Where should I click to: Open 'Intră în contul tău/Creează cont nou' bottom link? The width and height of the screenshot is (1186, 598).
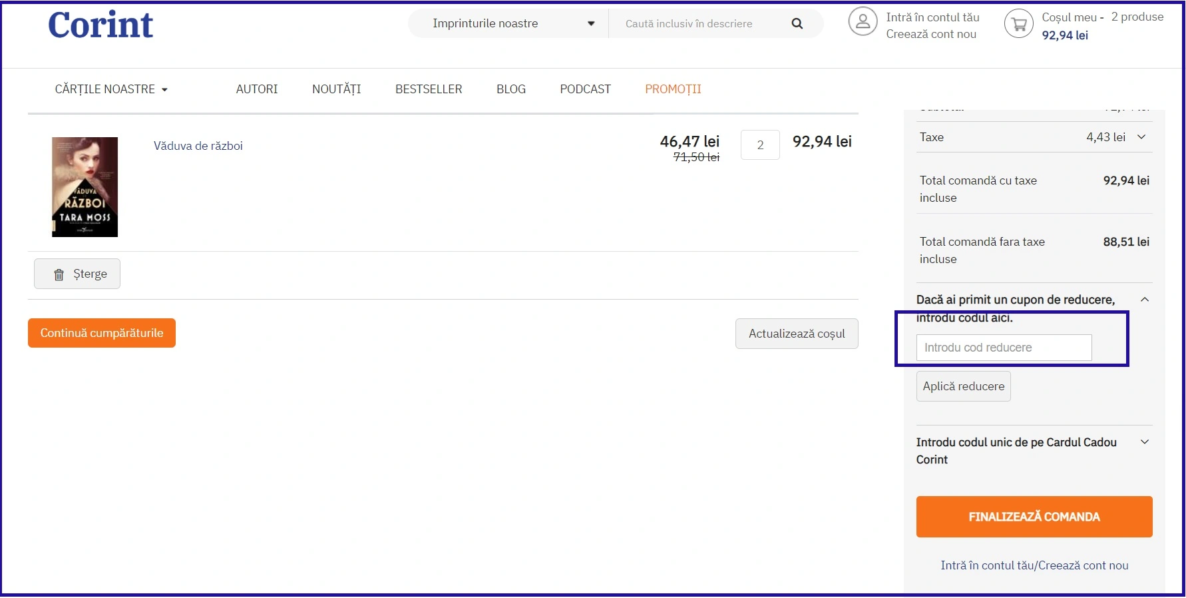(1034, 565)
